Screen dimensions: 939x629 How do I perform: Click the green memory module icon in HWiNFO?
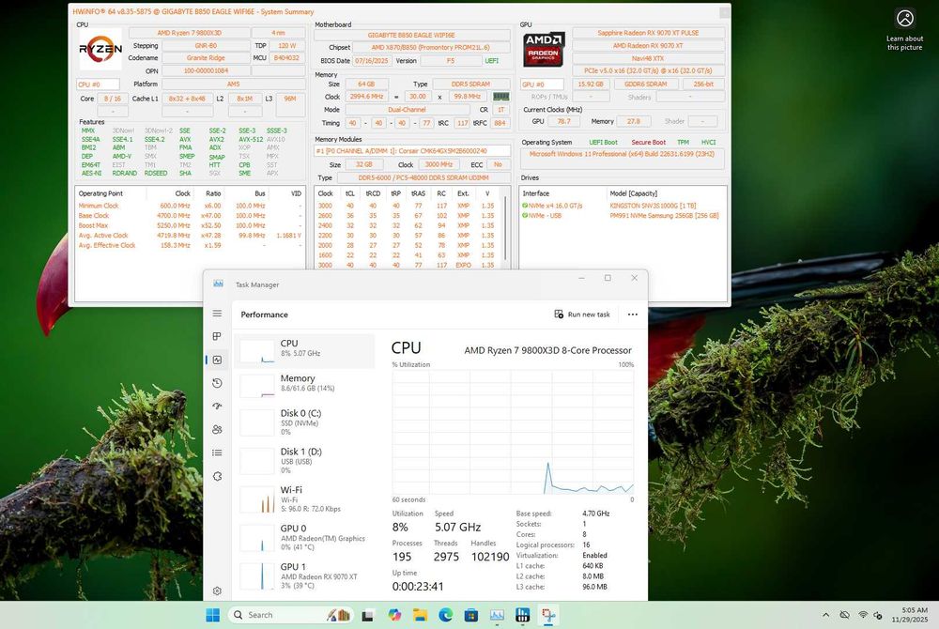pos(500,97)
